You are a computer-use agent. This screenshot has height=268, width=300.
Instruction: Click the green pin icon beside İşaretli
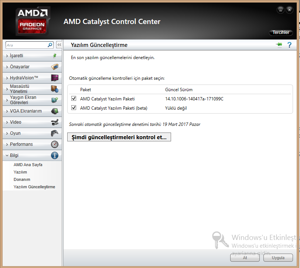point(55,56)
